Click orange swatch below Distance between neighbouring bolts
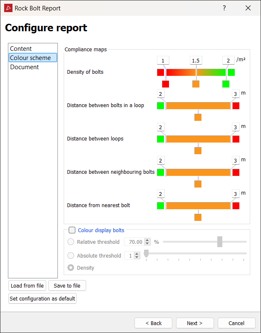 198,184
